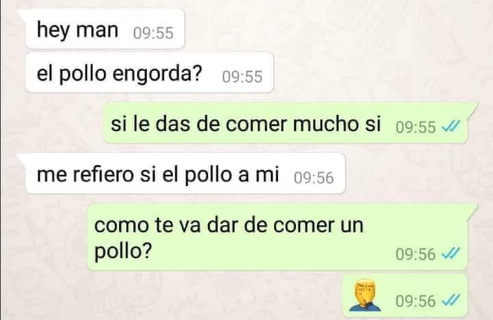Select the 'hey man' message bubble

coord(105,29)
